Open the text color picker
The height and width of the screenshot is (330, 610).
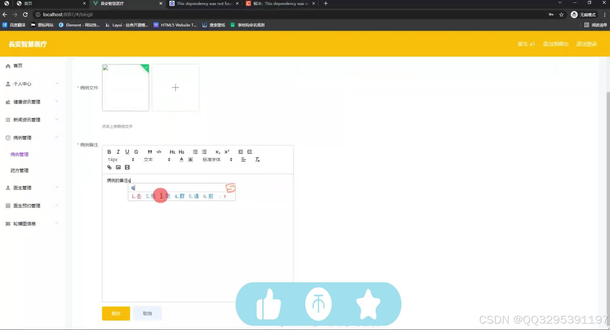[181, 159]
